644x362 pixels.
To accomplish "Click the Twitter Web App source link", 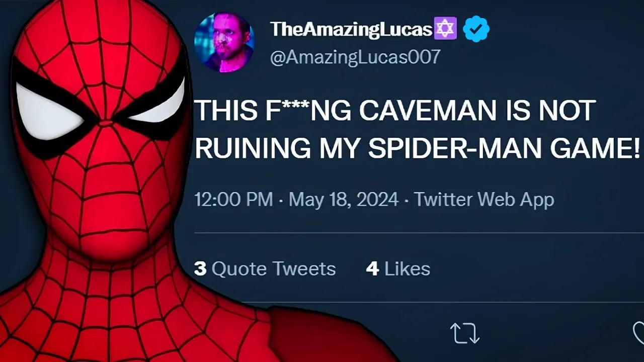I will 484,200.
